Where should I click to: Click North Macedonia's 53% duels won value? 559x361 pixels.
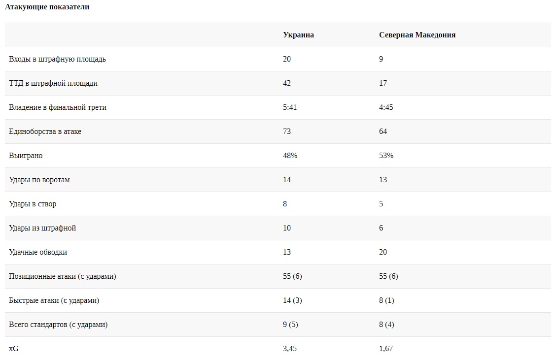[386, 156]
